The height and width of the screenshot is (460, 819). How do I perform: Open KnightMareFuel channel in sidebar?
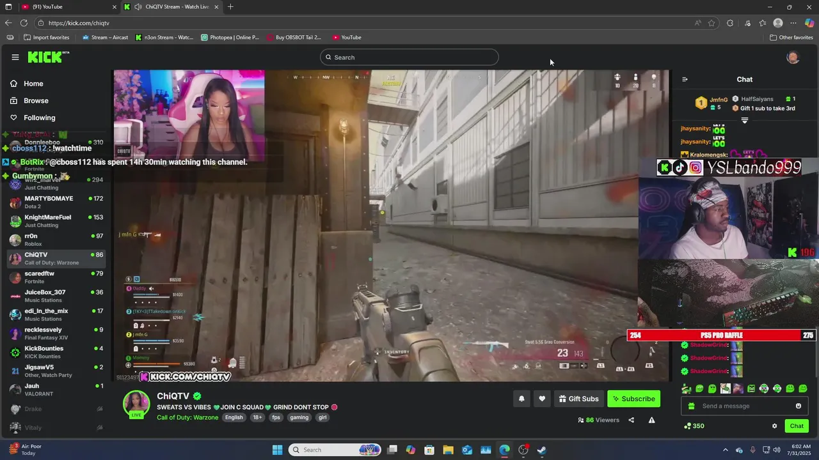56,221
